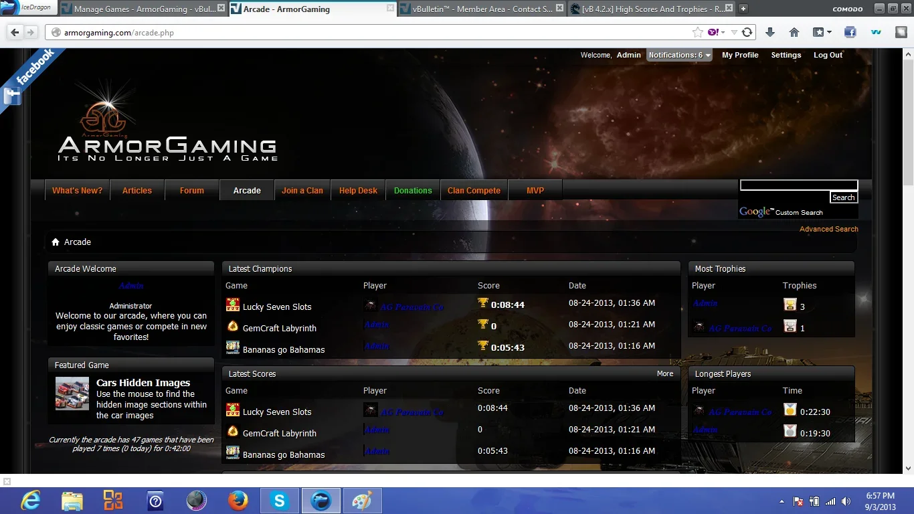Screen dimensions: 914x514
Task: Open the downloads arrow icon in toolbar
Action: click(770, 32)
